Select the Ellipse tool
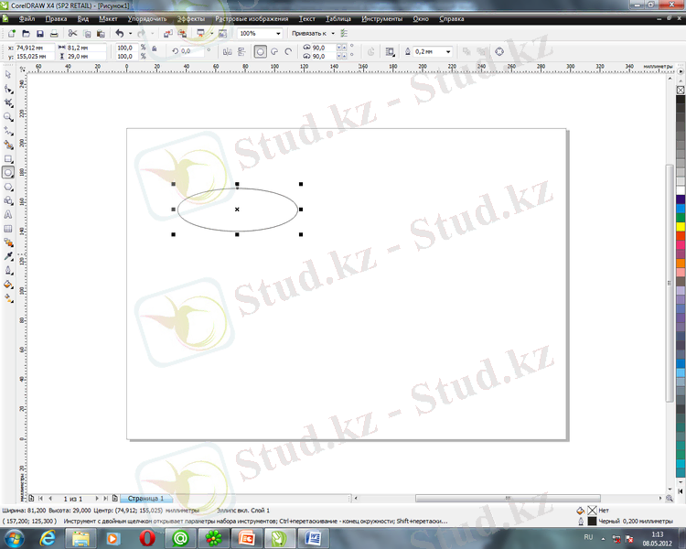Screen dimensions: 686x549 [x=8, y=173]
